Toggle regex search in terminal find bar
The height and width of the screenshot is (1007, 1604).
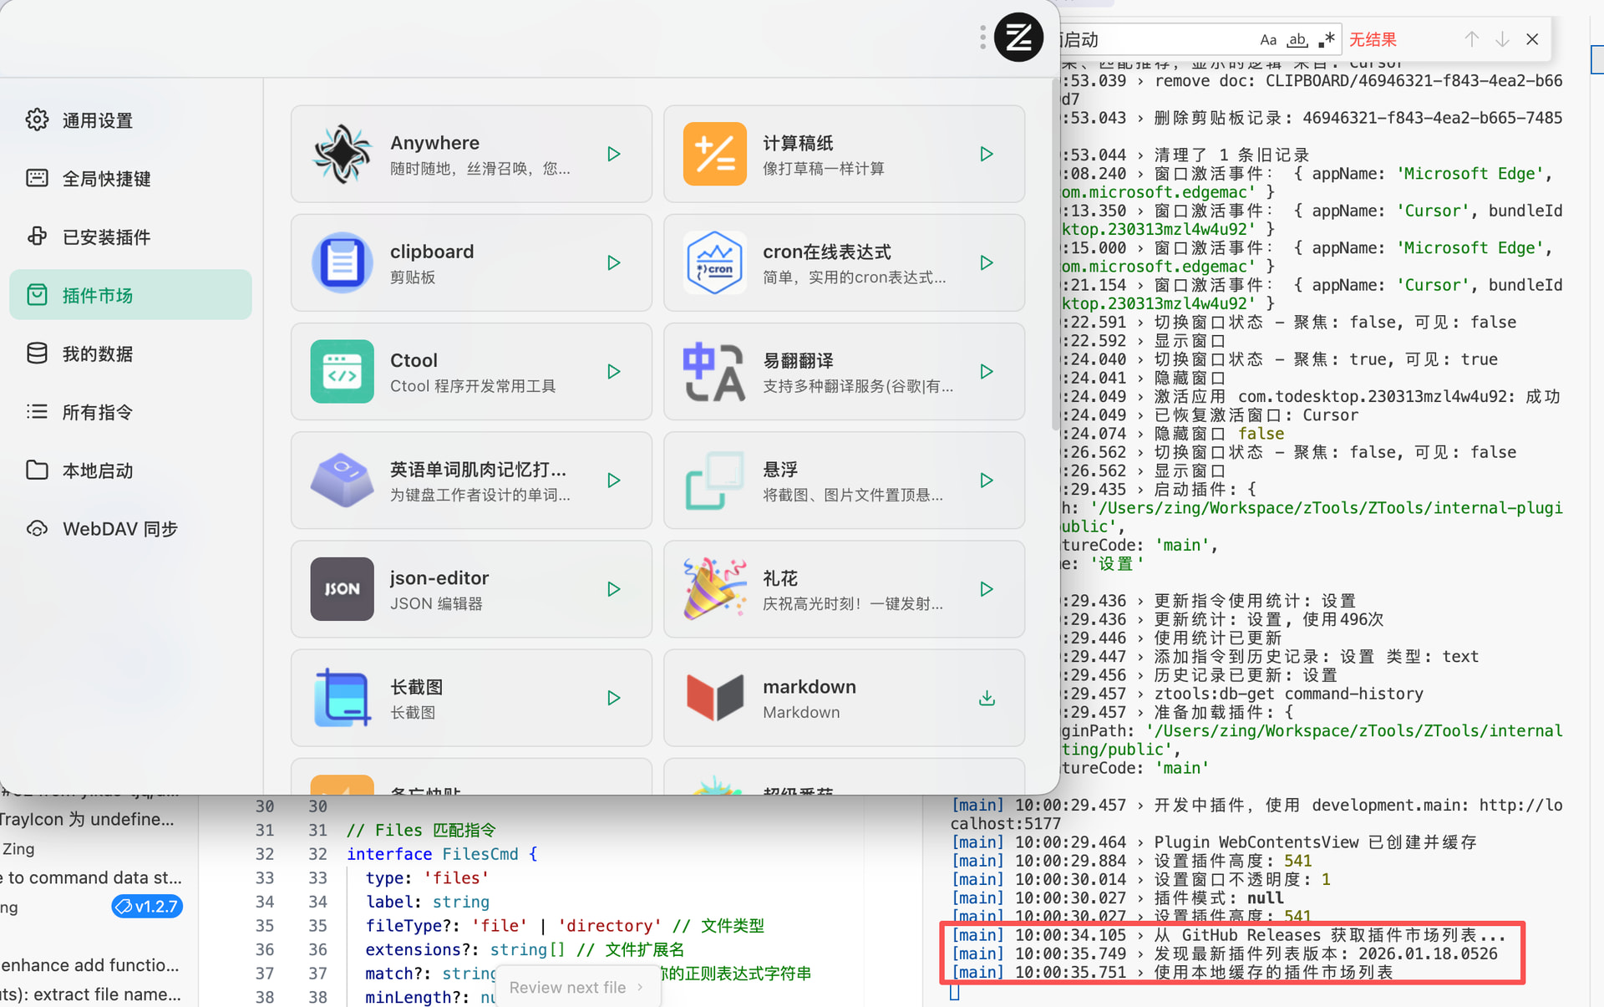pos(1327,39)
